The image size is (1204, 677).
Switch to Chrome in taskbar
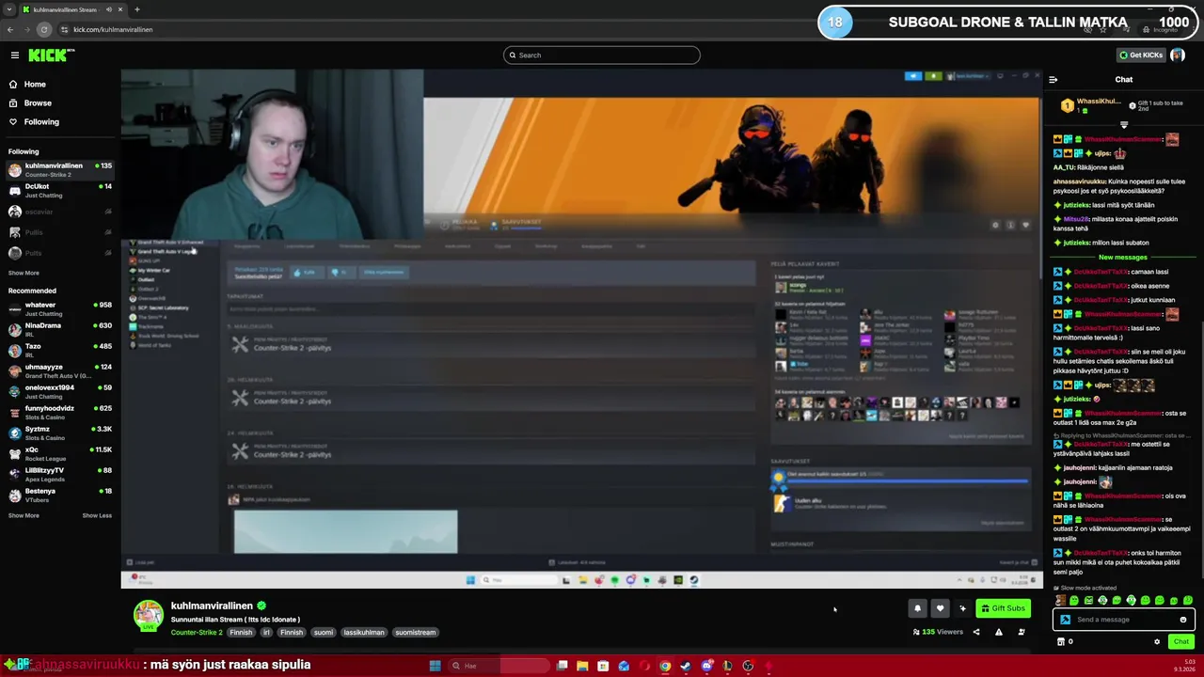pos(665,666)
